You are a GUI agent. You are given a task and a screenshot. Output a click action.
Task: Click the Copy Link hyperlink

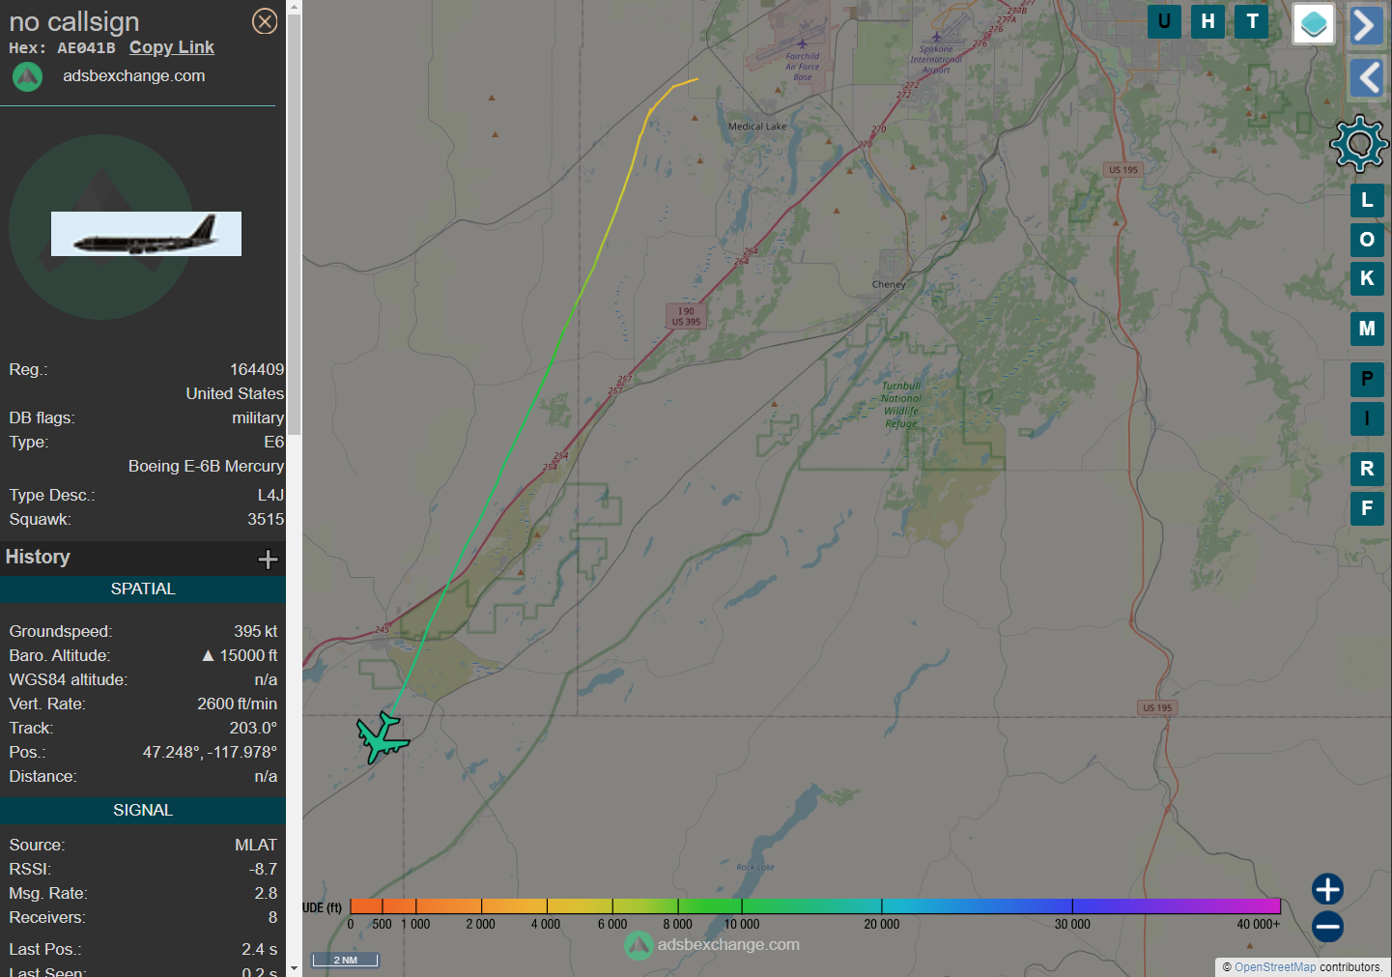(172, 47)
